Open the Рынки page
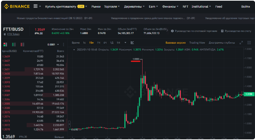The height and width of the screenshot is (140, 255). coord(96,7)
